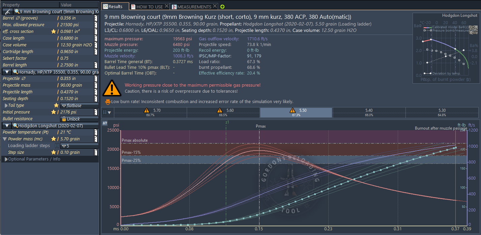
Task: Open the Tail type flatbase dropdown
Action: pyautogui.click(x=79, y=105)
